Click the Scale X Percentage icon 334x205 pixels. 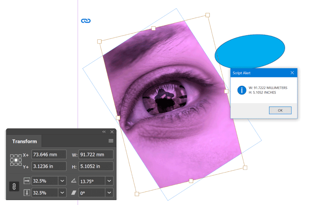[27, 181]
